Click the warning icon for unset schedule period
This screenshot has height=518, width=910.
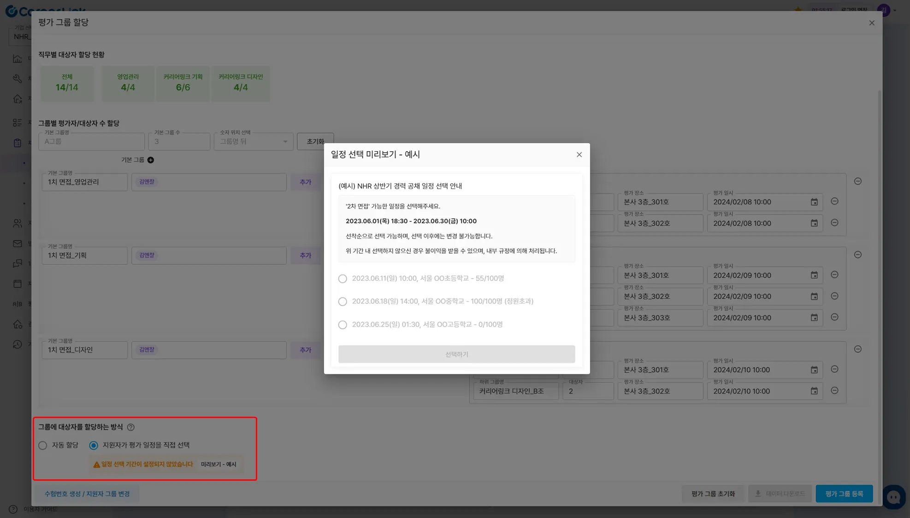click(97, 465)
